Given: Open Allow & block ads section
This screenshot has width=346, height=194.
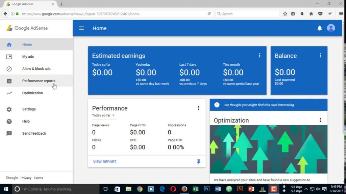Looking at the screenshot, I should click(36, 69).
